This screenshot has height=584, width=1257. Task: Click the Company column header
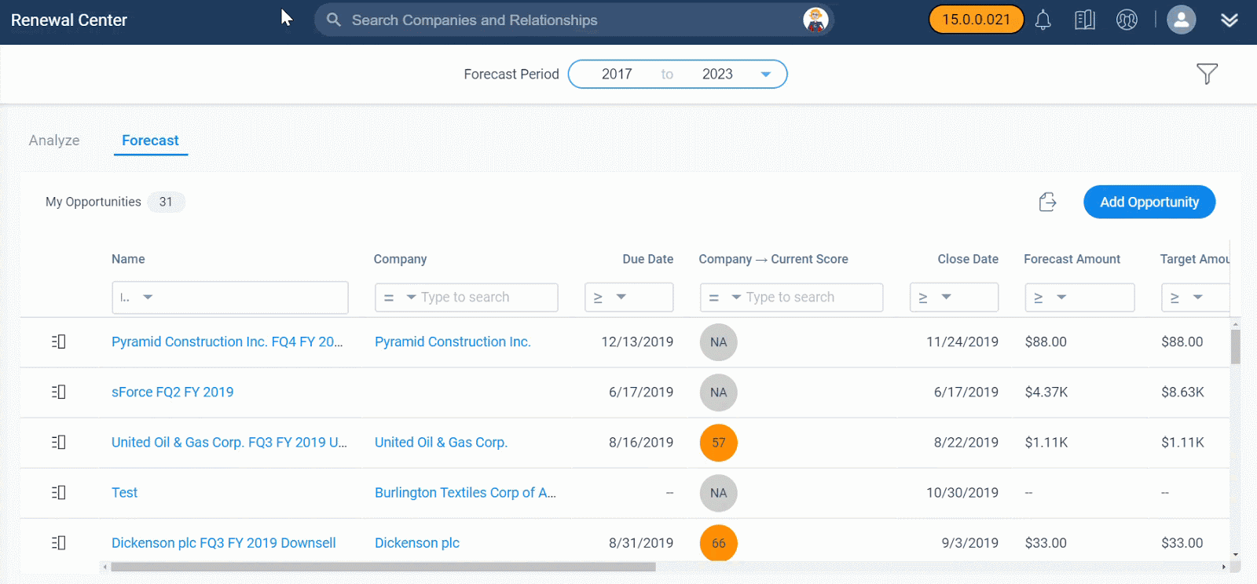(x=400, y=259)
